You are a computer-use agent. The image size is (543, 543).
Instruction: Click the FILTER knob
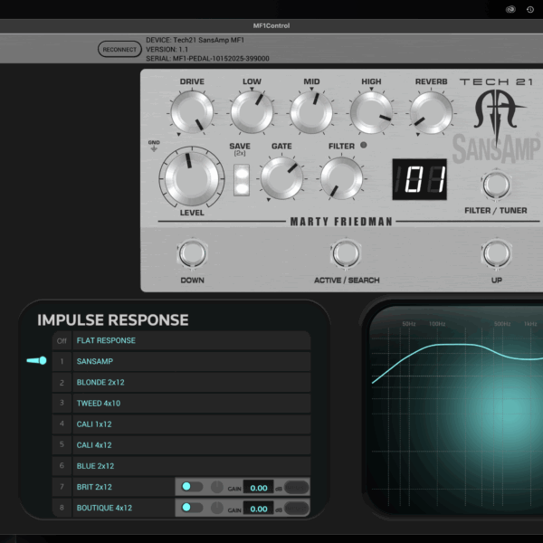click(x=341, y=177)
